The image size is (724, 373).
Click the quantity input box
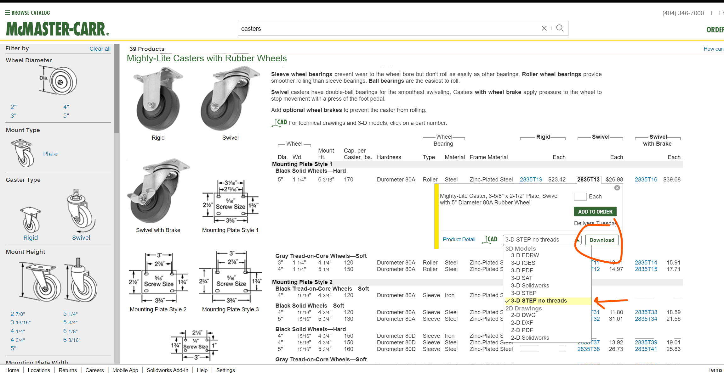(580, 197)
